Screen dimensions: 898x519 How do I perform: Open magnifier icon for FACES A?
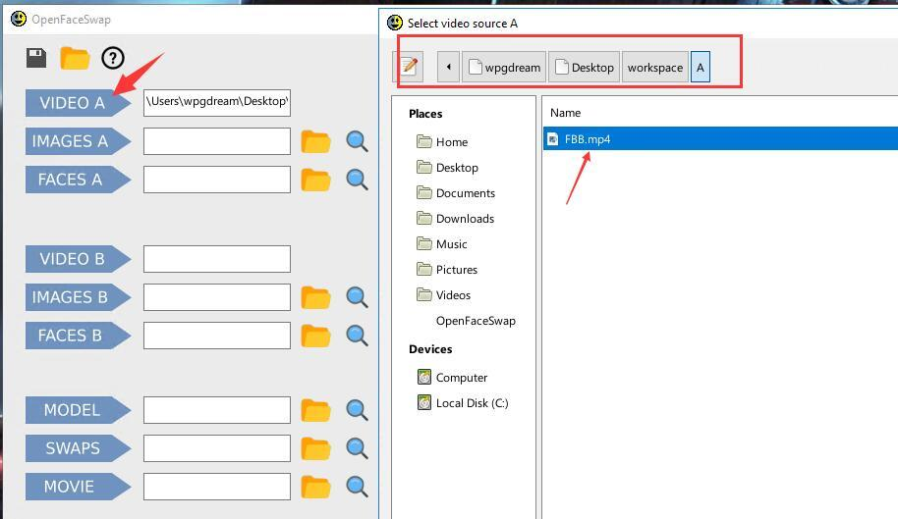(x=357, y=180)
